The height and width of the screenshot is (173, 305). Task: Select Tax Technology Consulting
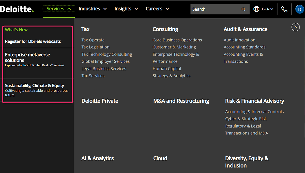(x=107, y=54)
